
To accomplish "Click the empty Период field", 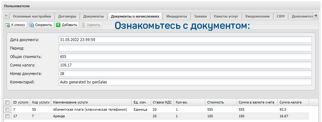I will [185, 48].
